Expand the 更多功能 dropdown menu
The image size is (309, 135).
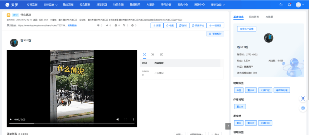coord(218,5)
